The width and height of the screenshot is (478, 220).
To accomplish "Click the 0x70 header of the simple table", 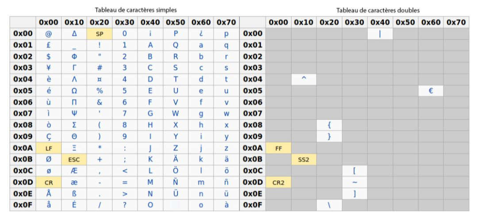I will [x=226, y=22].
